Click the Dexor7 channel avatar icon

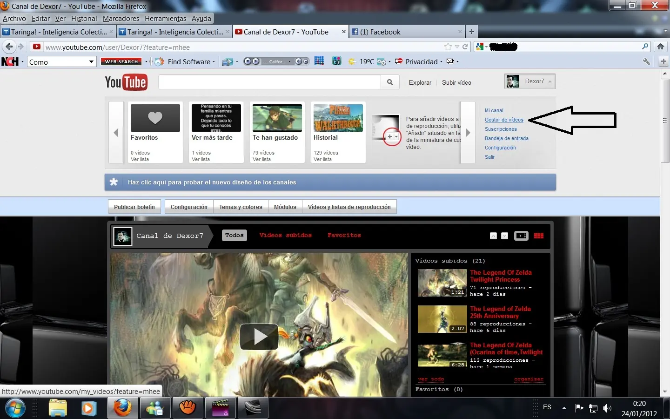point(123,236)
